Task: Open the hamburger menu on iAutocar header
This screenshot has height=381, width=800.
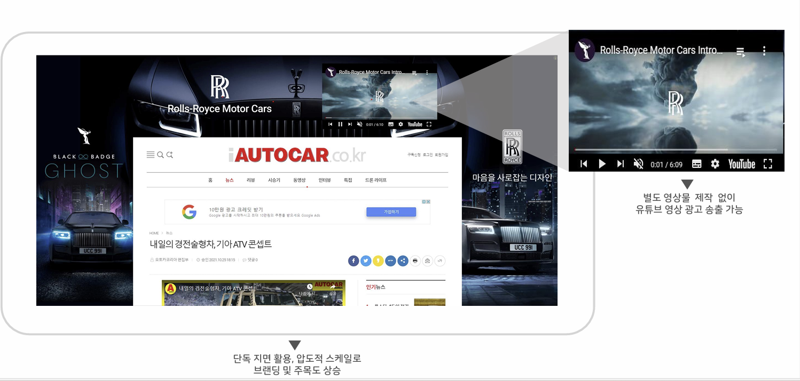Action: (151, 155)
